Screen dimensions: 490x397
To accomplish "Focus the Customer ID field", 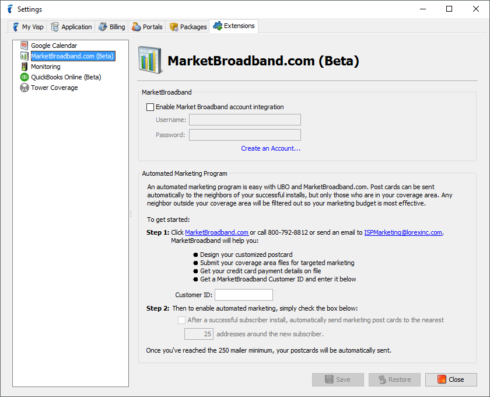I will [244, 295].
